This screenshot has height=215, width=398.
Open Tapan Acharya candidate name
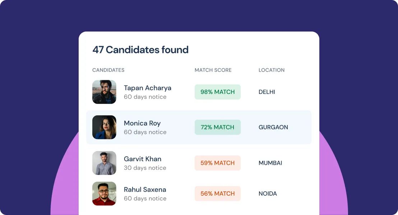point(147,88)
